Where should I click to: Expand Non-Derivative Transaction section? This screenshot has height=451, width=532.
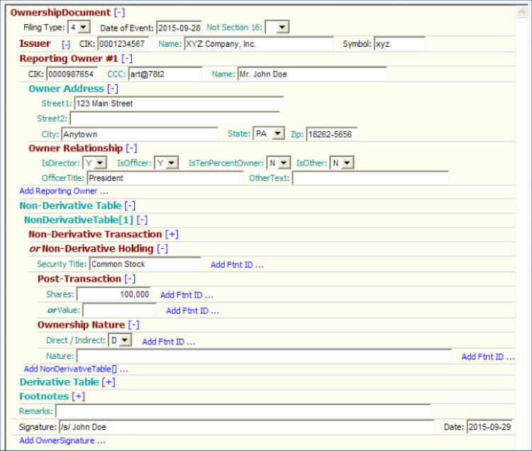[172, 234]
